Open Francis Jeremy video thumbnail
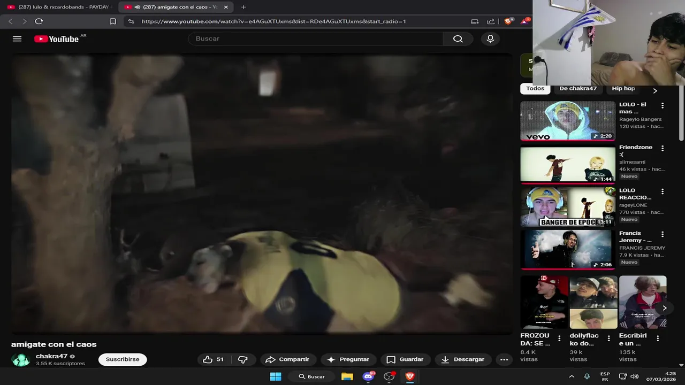The width and height of the screenshot is (685, 385). [568, 250]
